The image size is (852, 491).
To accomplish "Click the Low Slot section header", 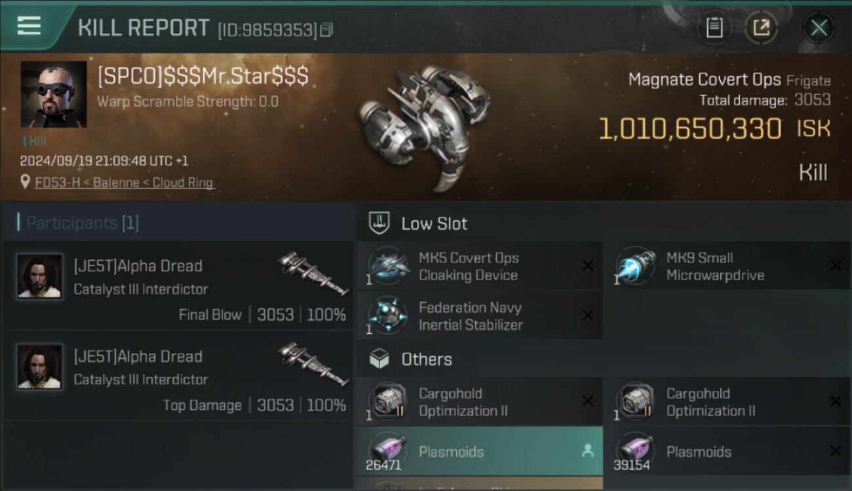I will pyautogui.click(x=434, y=224).
